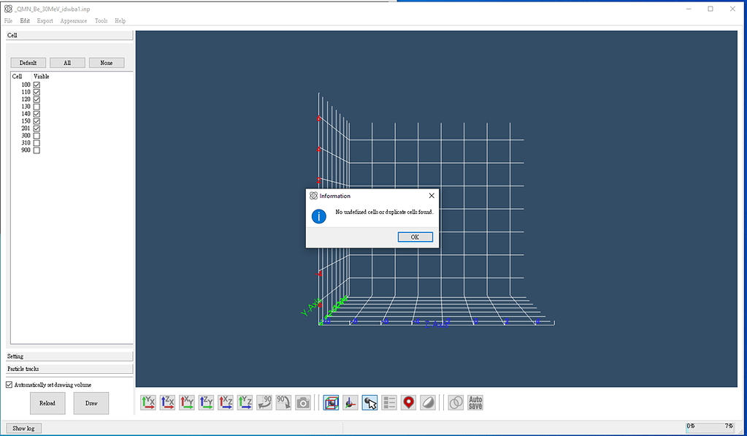Set view to Z-up X-right axes
The width and height of the screenshot is (747, 436).
(x=168, y=402)
